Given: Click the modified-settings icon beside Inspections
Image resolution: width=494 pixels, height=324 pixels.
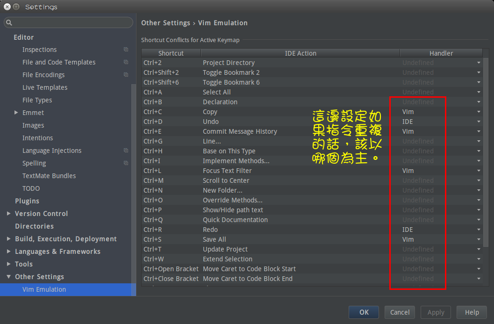Looking at the screenshot, I should [125, 49].
